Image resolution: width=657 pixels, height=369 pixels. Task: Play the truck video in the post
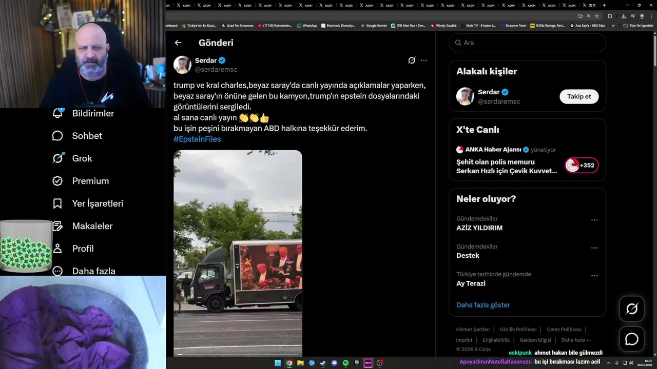coord(238,253)
